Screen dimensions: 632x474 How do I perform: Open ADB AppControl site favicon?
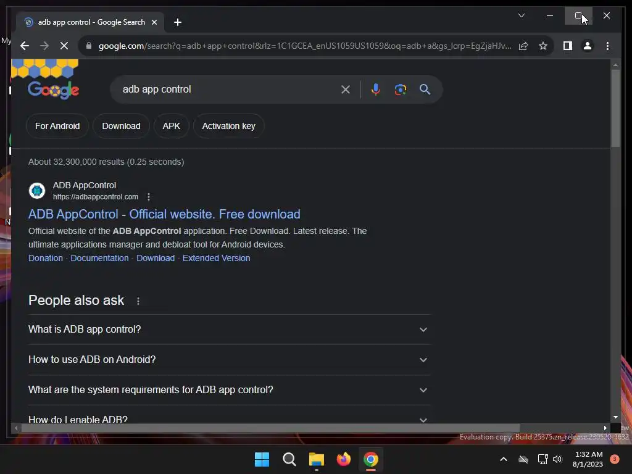click(x=37, y=190)
